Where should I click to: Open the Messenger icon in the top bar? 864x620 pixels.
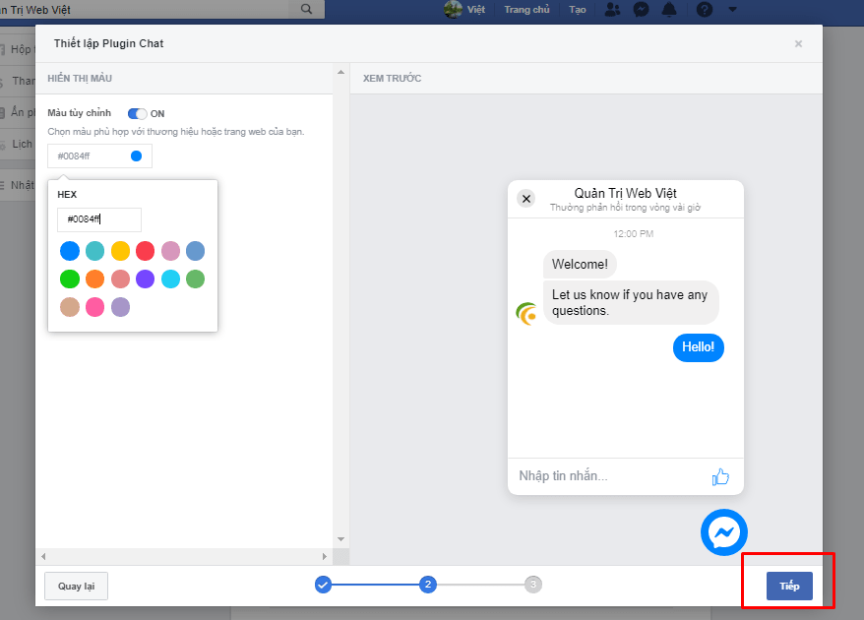641,10
